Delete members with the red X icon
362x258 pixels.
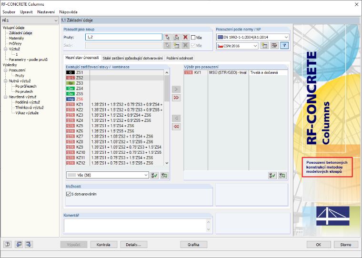coord(185,38)
